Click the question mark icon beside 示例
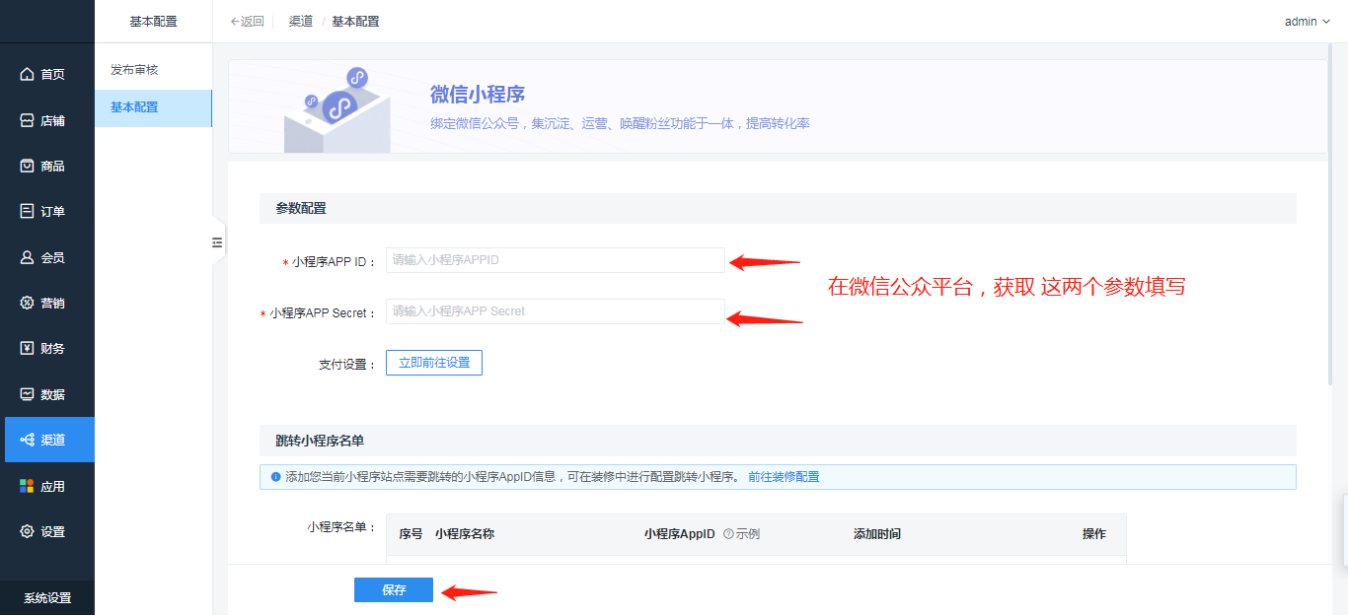Image resolution: width=1348 pixels, height=616 pixels. tap(728, 534)
